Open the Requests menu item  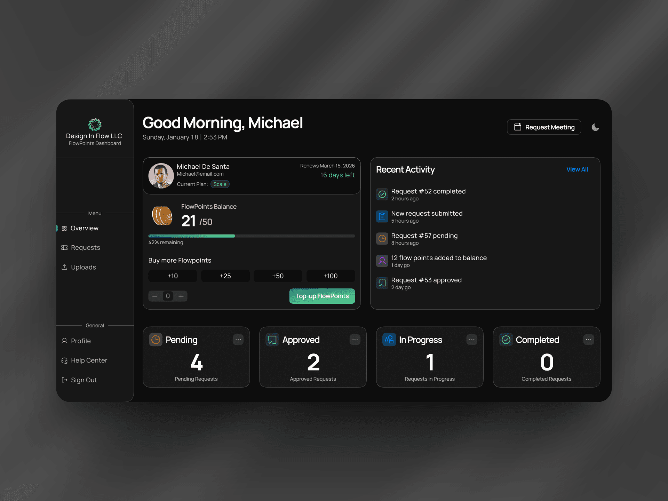[85, 248]
